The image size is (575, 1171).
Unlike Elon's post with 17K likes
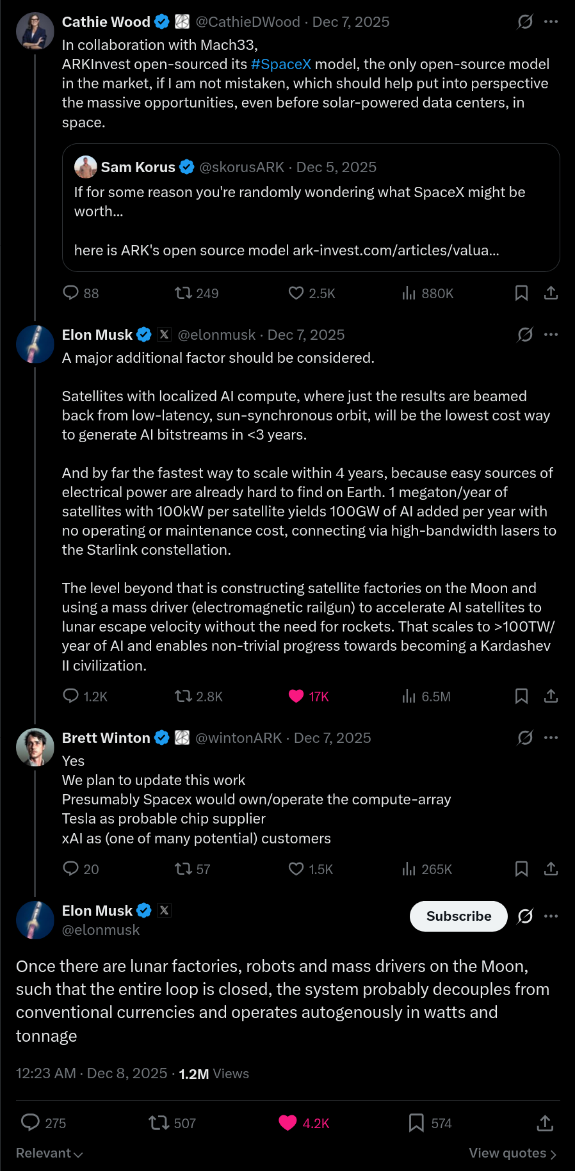click(296, 696)
